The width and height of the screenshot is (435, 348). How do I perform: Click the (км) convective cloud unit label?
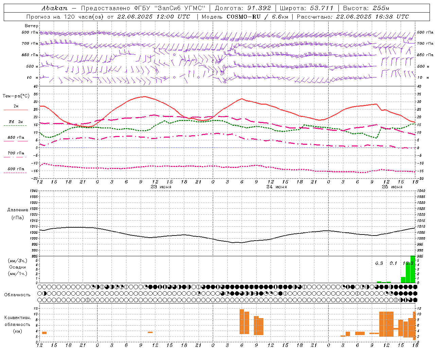(x=18, y=331)
